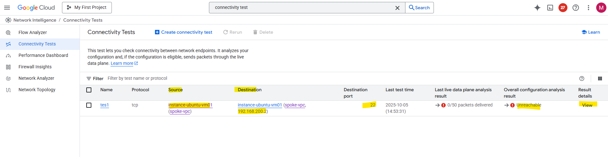Open the notifications badge showing 27
The height and width of the screenshot is (157, 608).
563,8
